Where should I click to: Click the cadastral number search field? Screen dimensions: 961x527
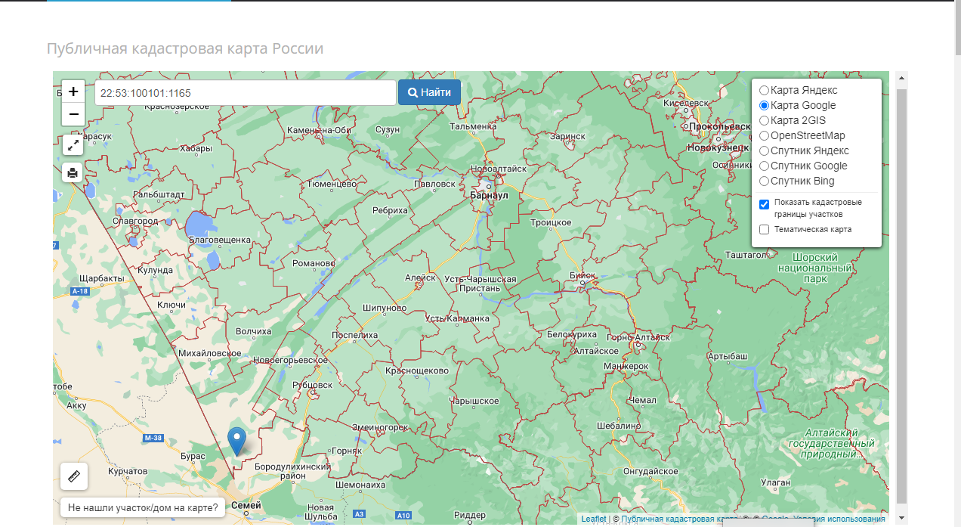pyautogui.click(x=245, y=93)
